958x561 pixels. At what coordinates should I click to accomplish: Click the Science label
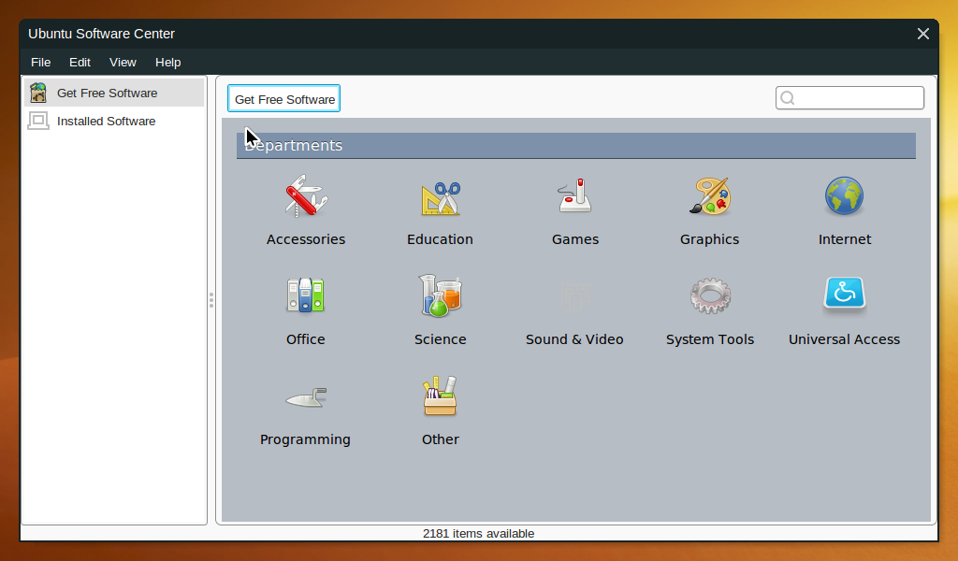click(x=441, y=339)
